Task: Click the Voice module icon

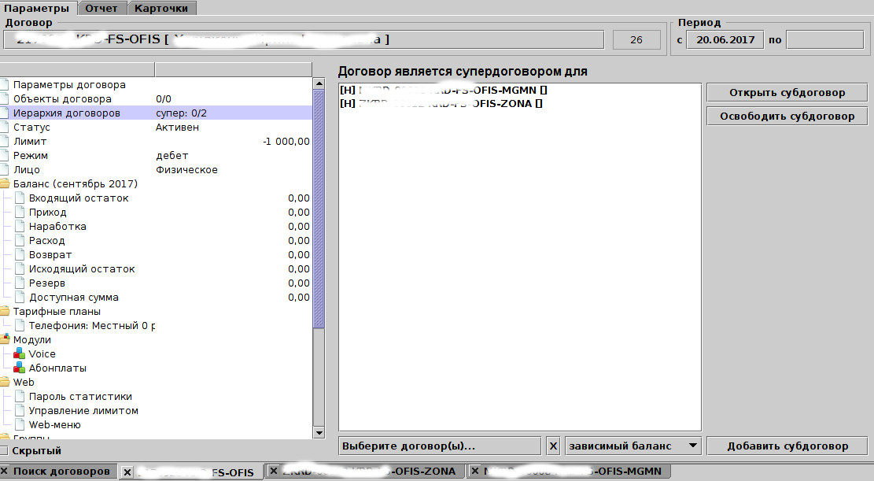Action: tap(20, 354)
